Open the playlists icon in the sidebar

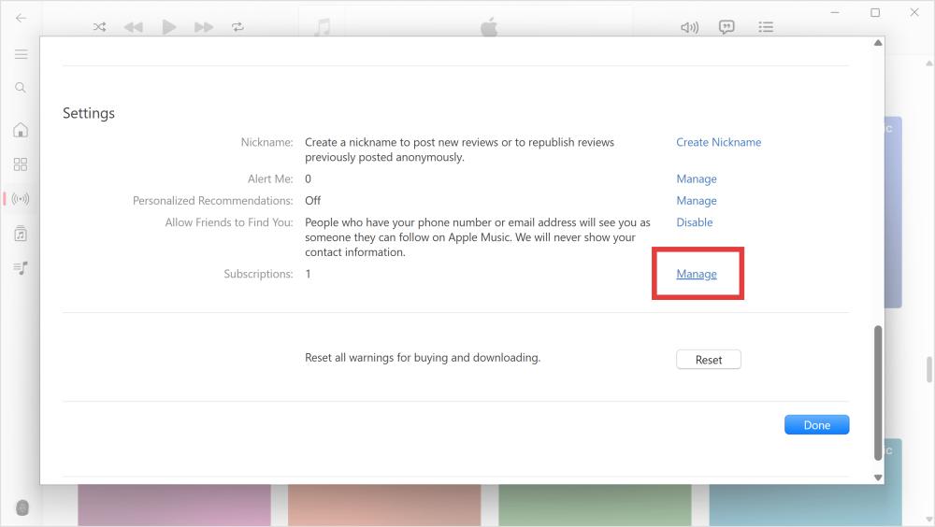tap(21, 268)
